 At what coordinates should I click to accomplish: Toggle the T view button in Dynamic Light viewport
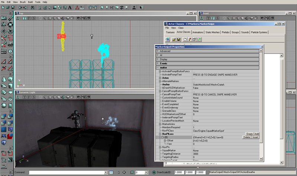coord(25,97)
